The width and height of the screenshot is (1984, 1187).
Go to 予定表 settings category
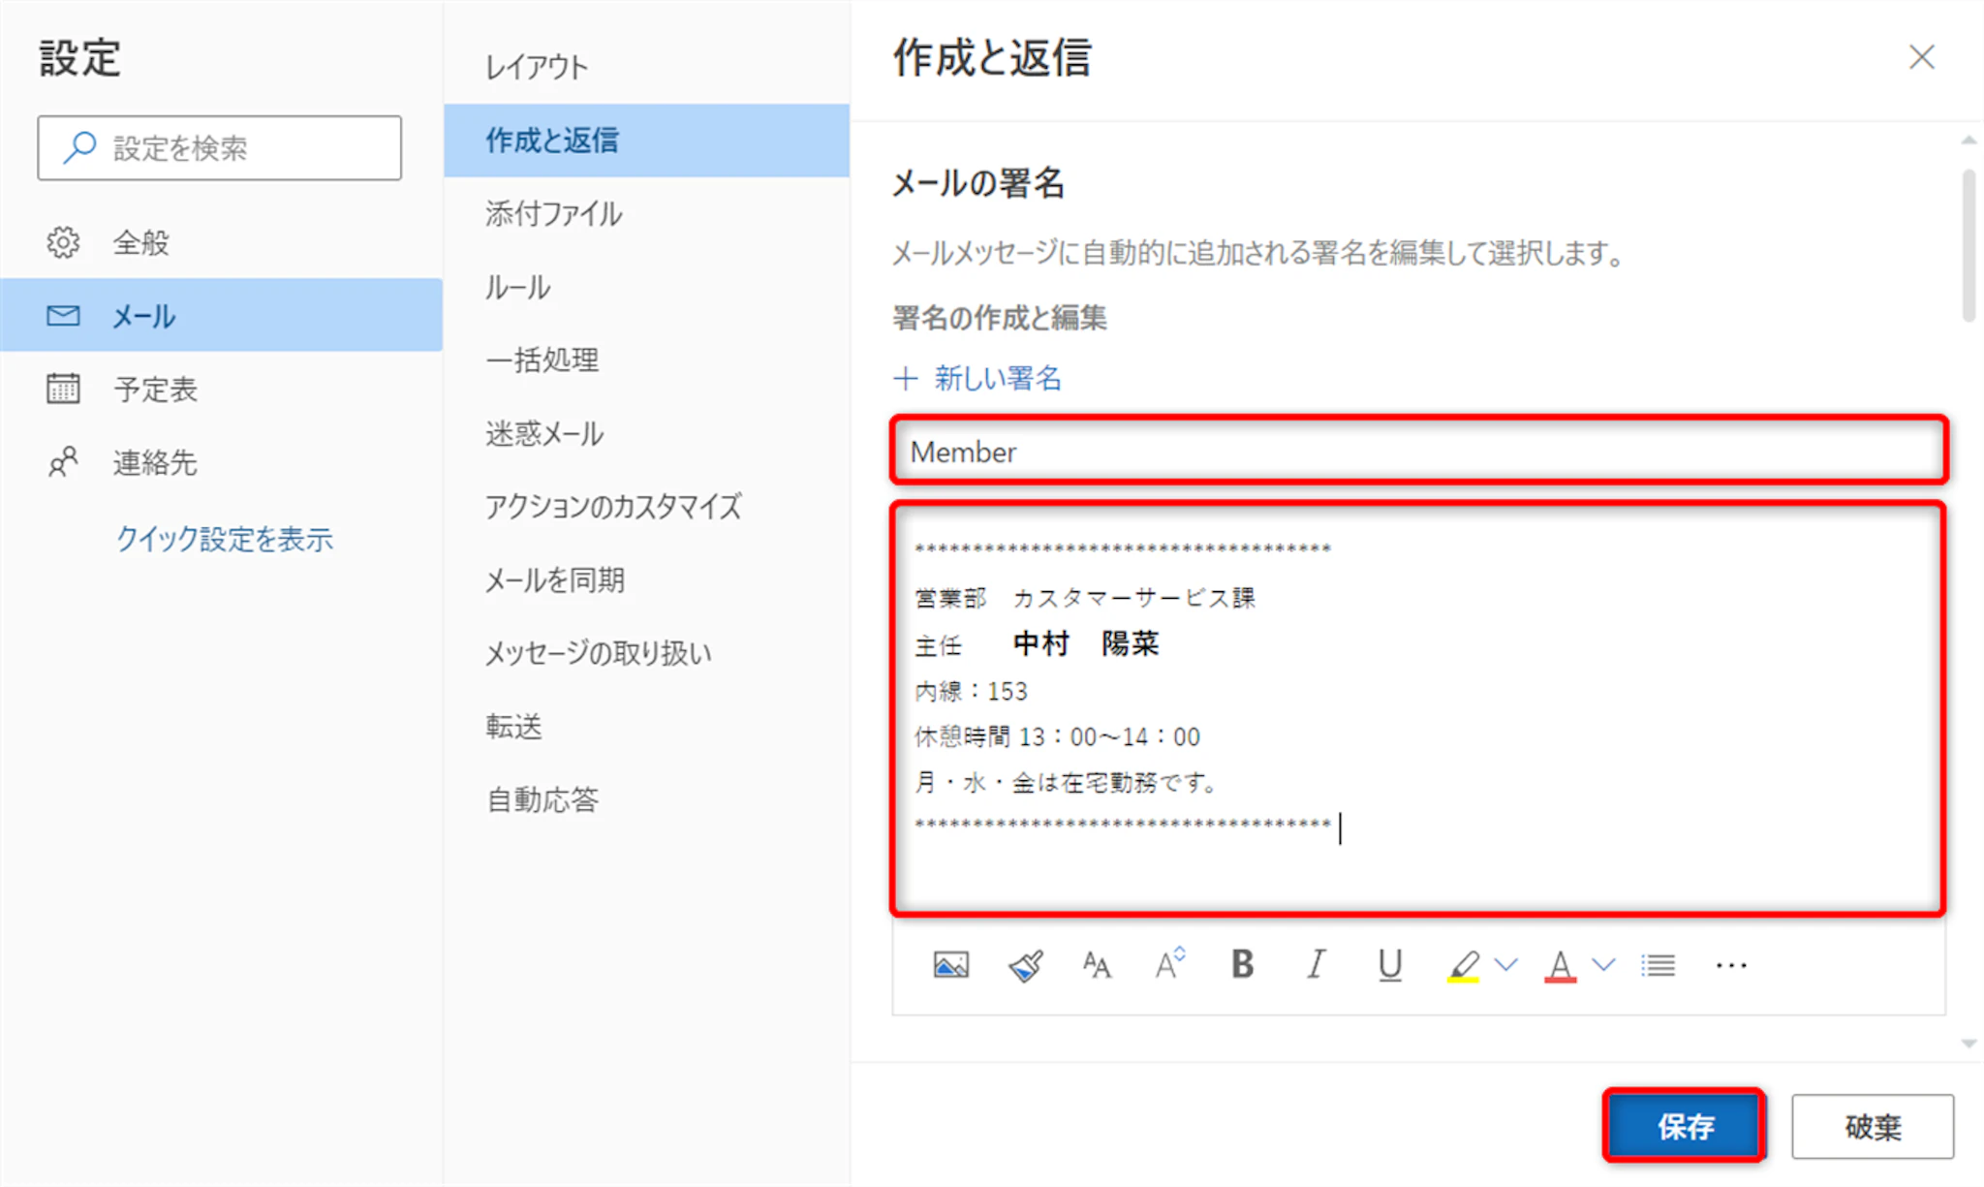(x=155, y=390)
